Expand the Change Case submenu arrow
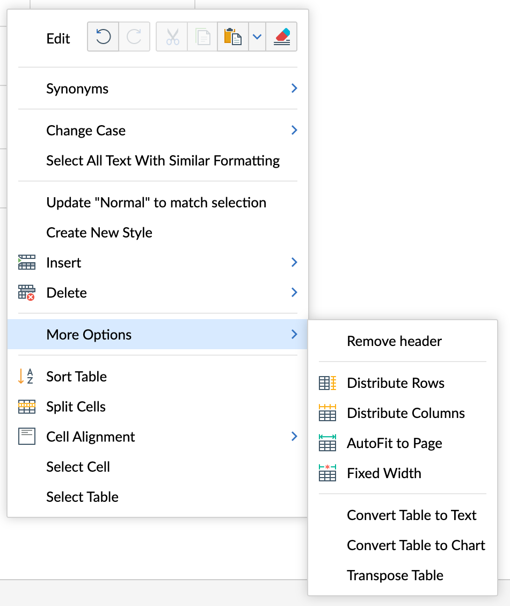This screenshot has height=606, width=510. coord(294,131)
